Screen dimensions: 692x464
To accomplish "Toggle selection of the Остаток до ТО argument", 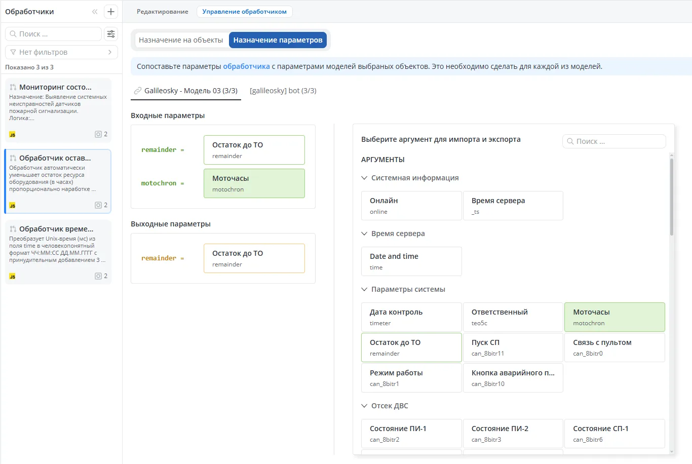I will point(411,347).
